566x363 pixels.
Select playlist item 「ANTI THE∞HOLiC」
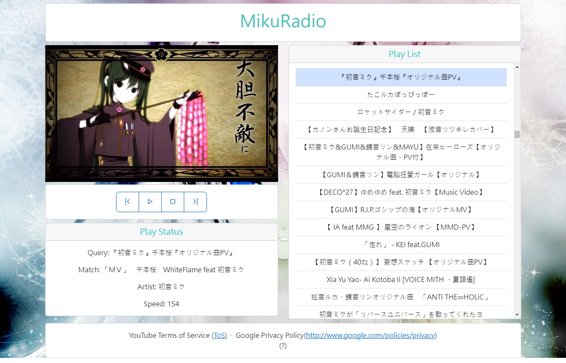(x=401, y=297)
